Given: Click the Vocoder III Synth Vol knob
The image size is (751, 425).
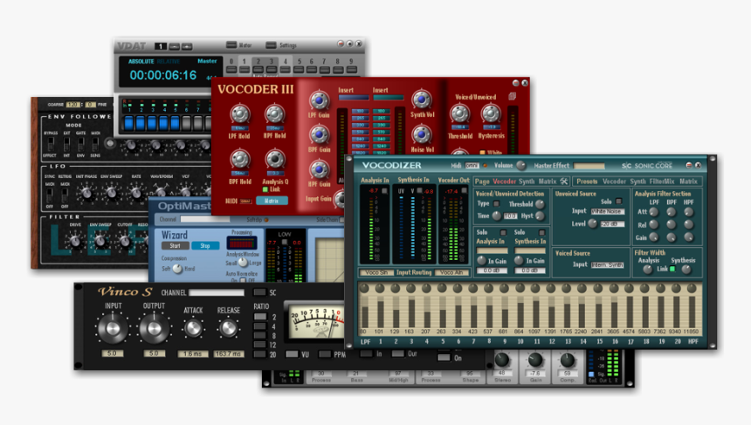Looking at the screenshot, I should (422, 99).
